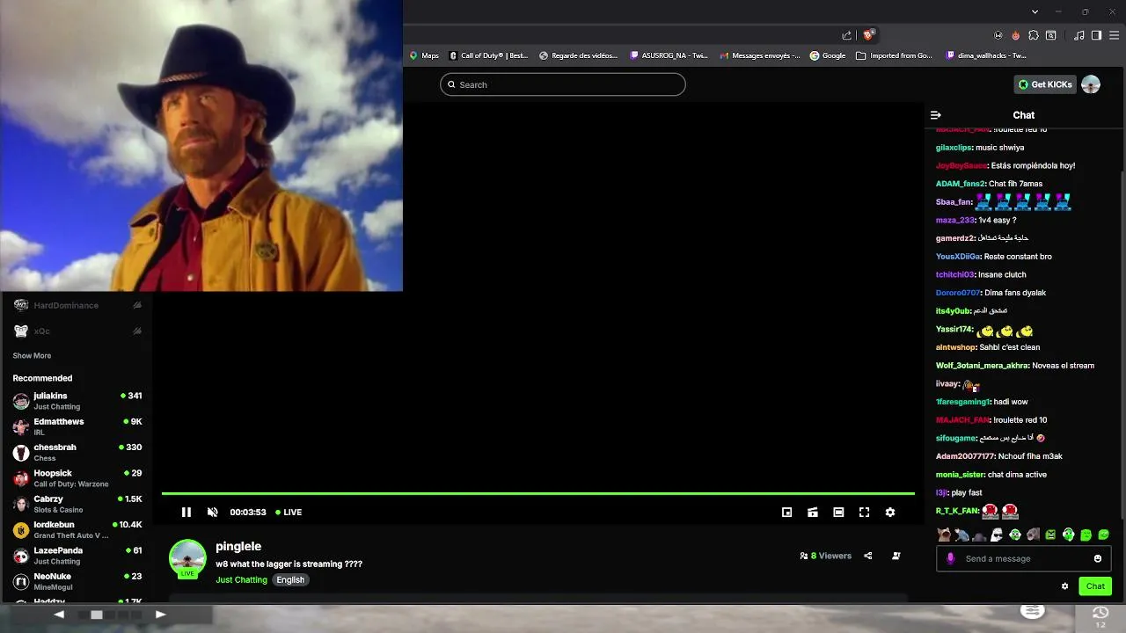The height and width of the screenshot is (633, 1126).
Task: Open video player settings gear
Action: point(890,513)
